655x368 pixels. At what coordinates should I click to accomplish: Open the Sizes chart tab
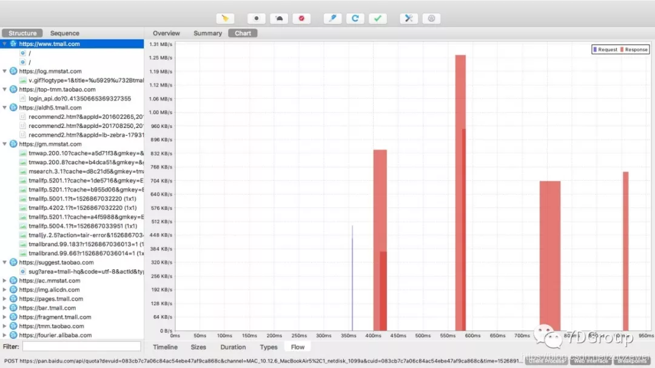pyautogui.click(x=198, y=347)
